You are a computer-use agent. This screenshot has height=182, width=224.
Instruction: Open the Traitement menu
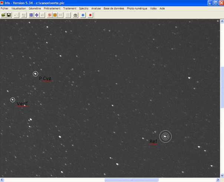(70, 9)
